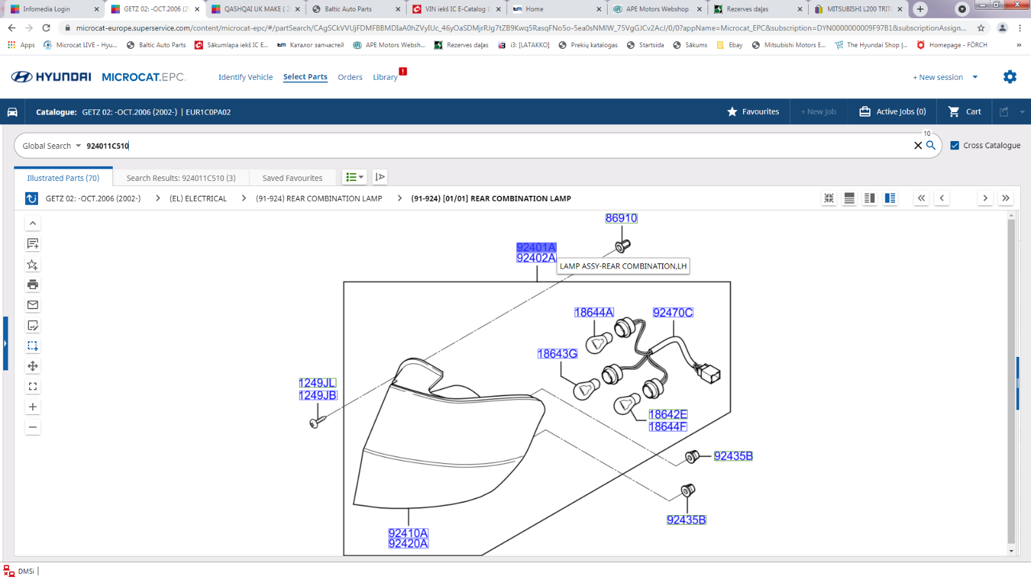The image size is (1031, 579).
Task: Open the Select Parts menu
Action: pos(305,77)
